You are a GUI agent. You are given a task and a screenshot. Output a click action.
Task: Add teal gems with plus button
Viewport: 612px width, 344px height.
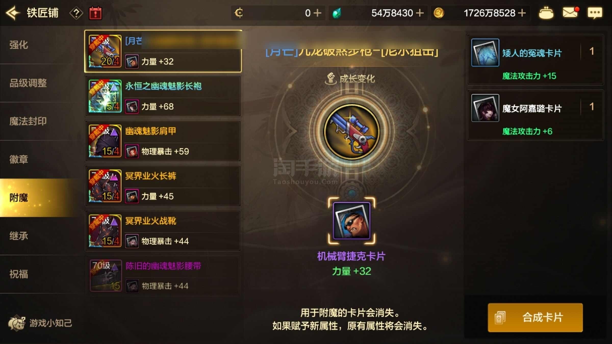tap(420, 13)
